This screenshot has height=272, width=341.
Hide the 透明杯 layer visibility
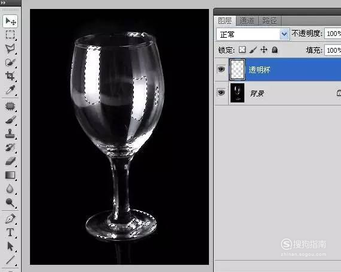tap(221, 69)
